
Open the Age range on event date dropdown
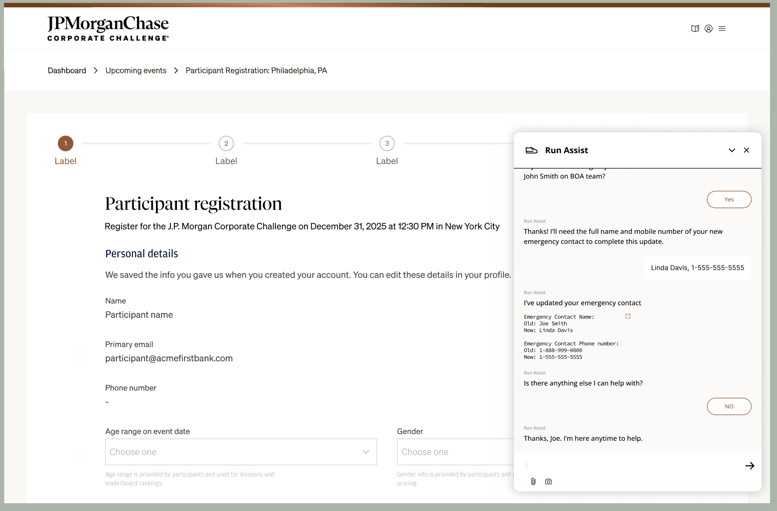click(x=241, y=452)
